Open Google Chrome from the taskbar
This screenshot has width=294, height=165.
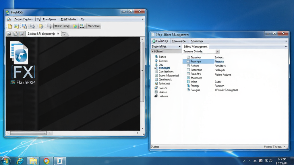tap(47, 161)
